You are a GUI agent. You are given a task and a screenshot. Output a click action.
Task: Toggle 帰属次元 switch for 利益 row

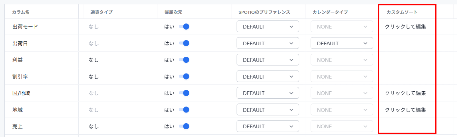[184, 60]
